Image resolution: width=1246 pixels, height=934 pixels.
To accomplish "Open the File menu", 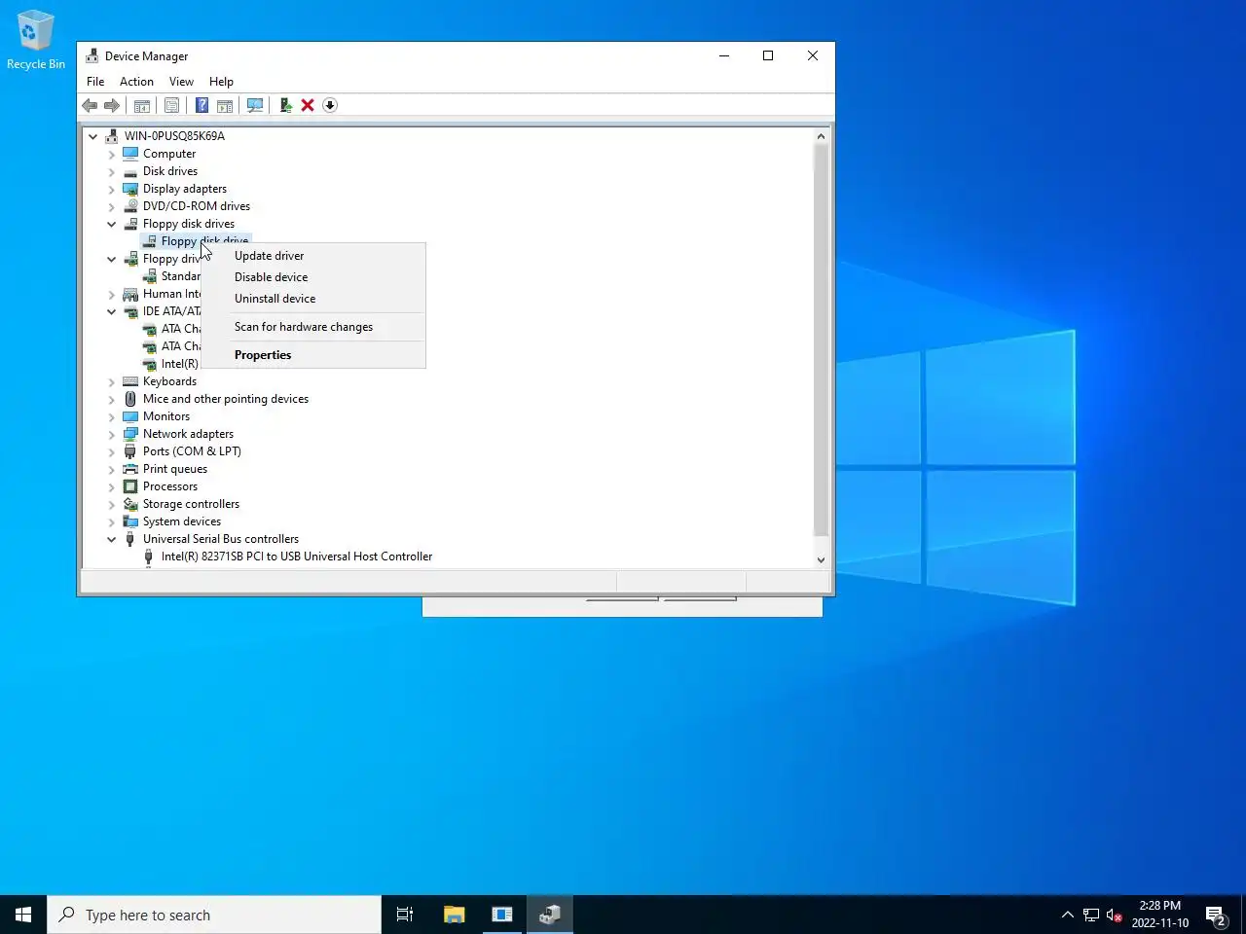I will 95,82.
